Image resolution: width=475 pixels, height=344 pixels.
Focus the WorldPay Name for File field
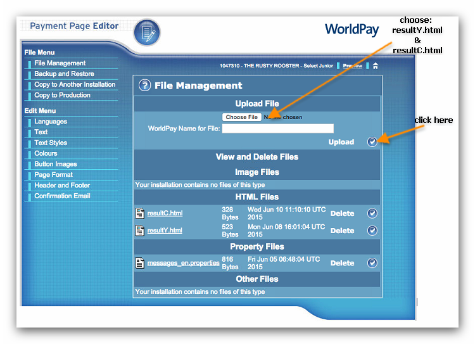[278, 129]
